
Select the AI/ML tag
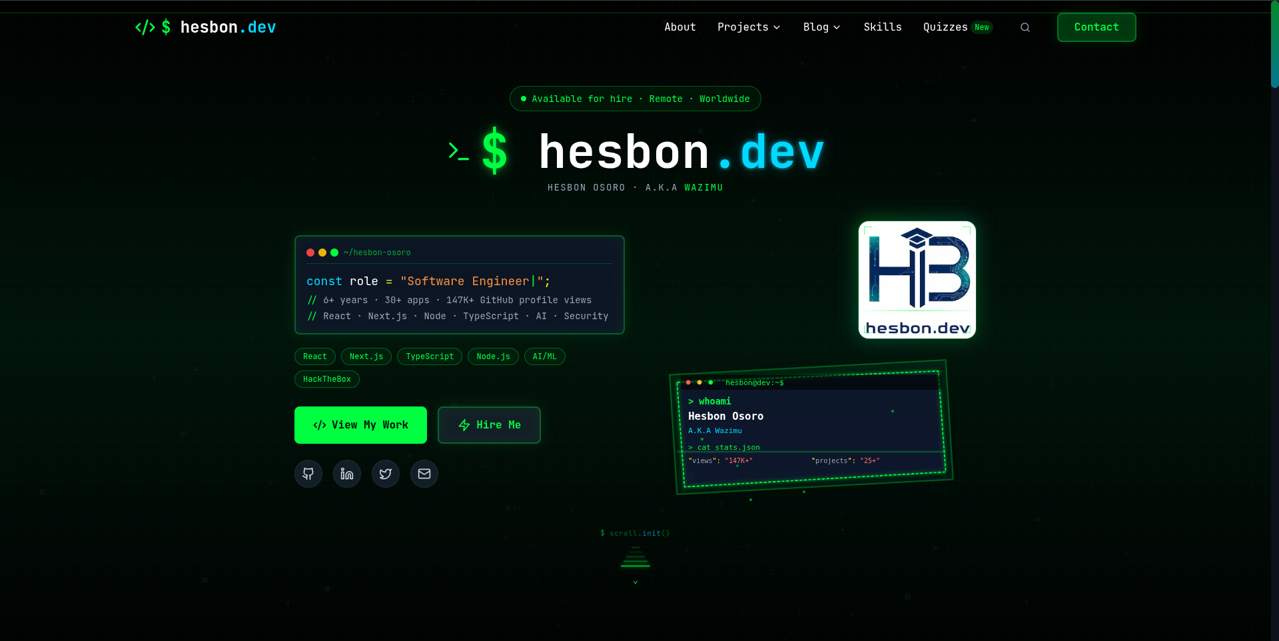point(545,356)
